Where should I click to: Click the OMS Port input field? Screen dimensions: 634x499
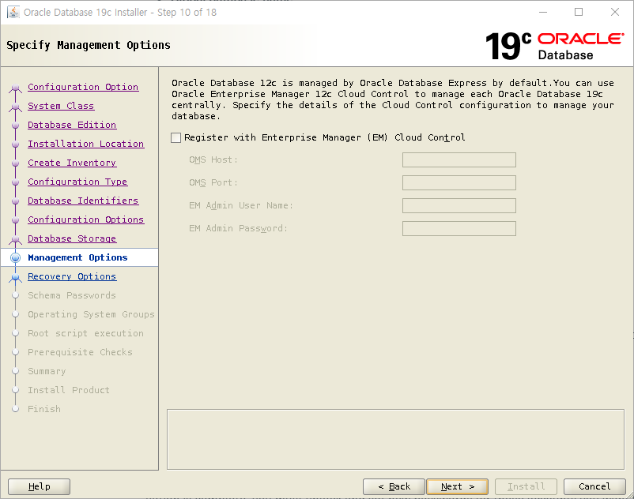tap(459, 183)
